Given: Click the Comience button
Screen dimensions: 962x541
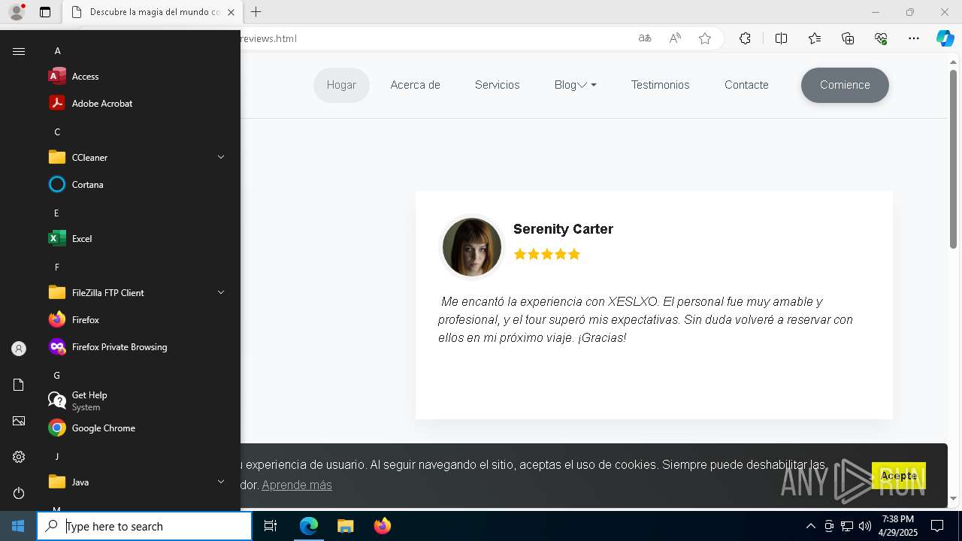Looking at the screenshot, I should point(845,85).
